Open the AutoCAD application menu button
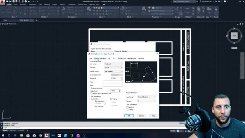Image resolution: width=245 pixels, height=138 pixels. click(2, 3)
